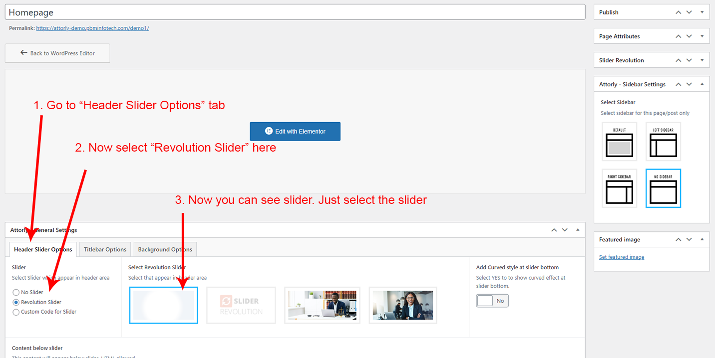Expand the Publish panel
The height and width of the screenshot is (358, 715).
coord(702,12)
